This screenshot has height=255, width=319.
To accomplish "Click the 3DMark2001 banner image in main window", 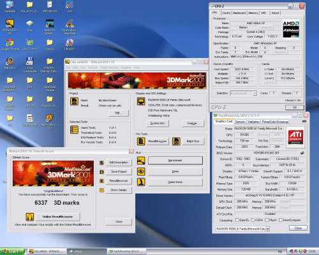I will tap(137, 80).
